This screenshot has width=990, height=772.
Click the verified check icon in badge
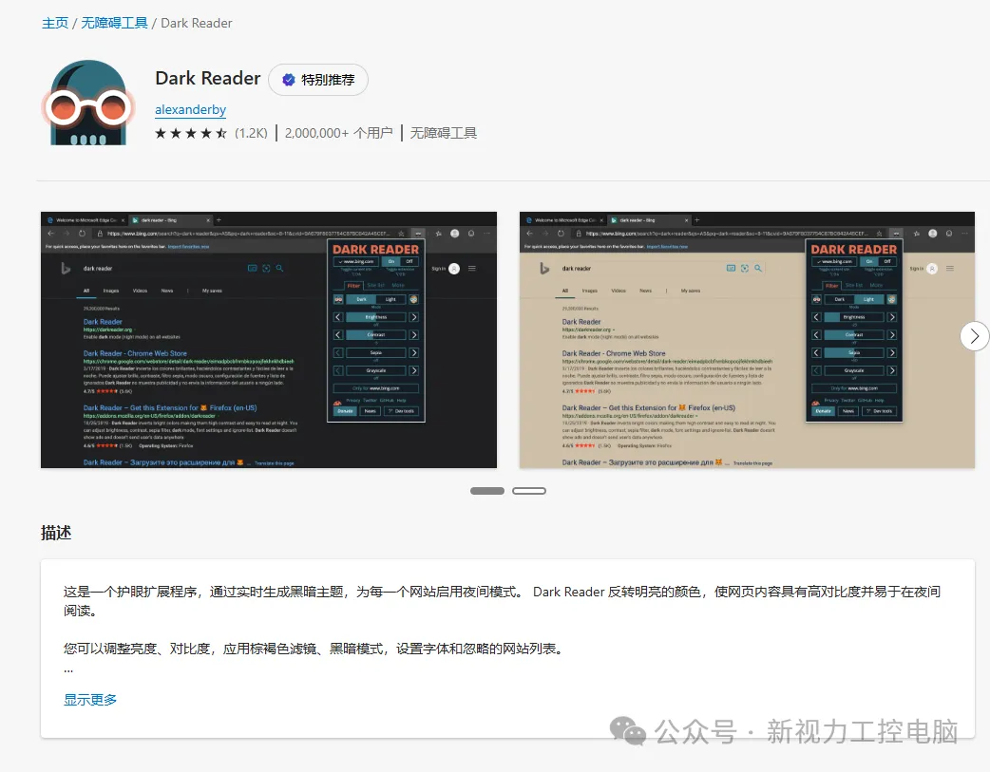coord(289,80)
